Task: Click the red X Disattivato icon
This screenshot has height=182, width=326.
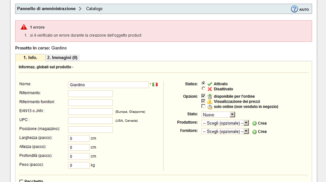Action: 210,89
